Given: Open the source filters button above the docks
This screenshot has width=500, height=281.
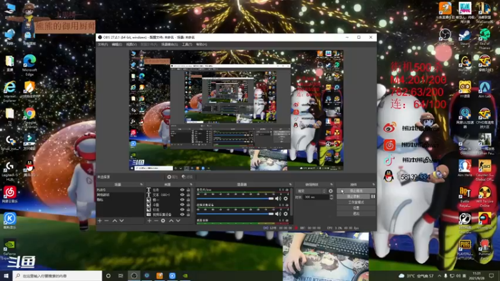Looking at the screenshot, I should 187,177.
